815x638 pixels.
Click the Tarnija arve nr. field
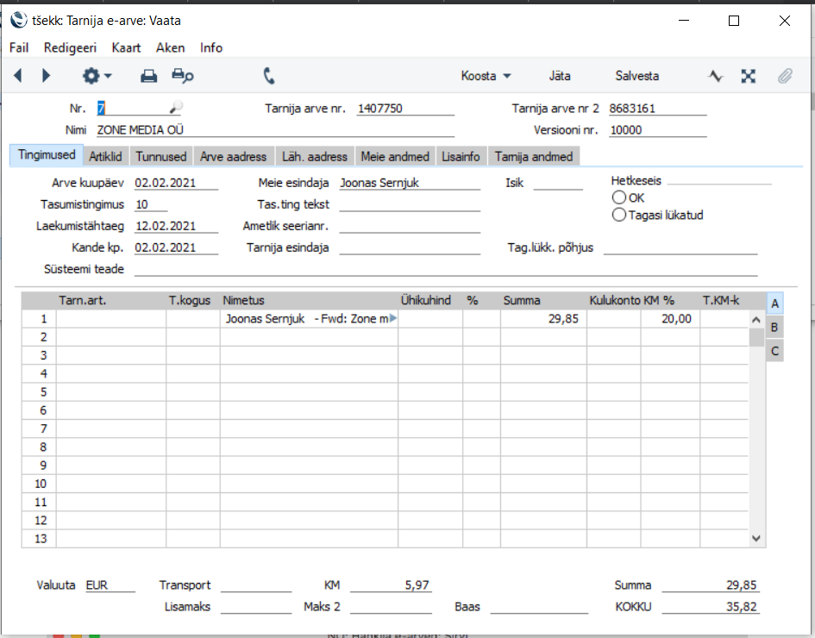(x=405, y=109)
